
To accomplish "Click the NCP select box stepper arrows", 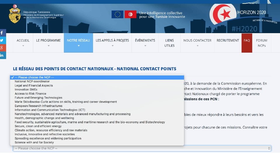I will point(269,148).
